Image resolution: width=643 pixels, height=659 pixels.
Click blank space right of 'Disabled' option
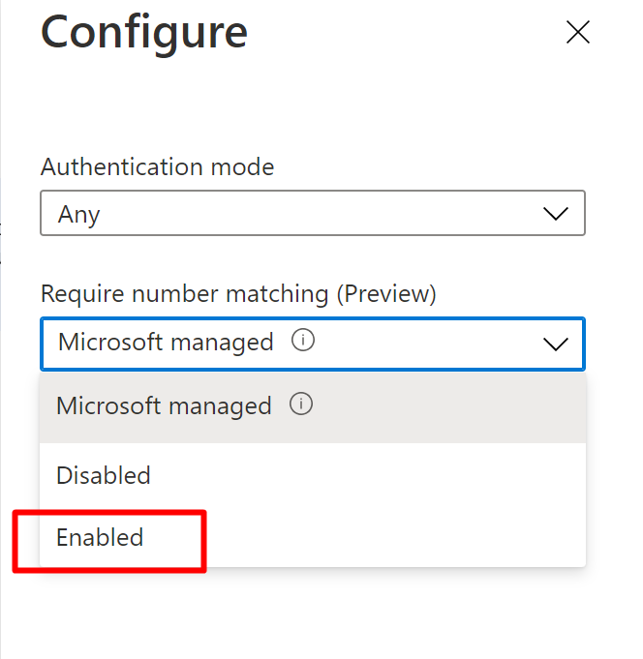point(387,475)
